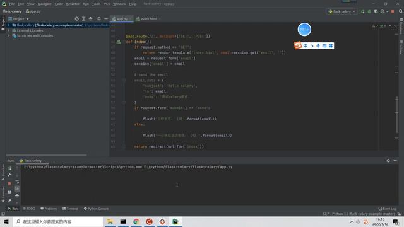Open the View menu
The height and width of the screenshot is (227, 404).
coord(31,4)
